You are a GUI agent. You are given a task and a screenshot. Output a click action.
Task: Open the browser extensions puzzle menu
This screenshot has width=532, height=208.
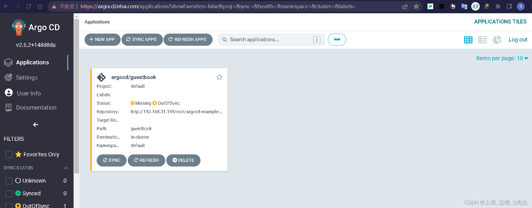pyautogui.click(x=498, y=6)
